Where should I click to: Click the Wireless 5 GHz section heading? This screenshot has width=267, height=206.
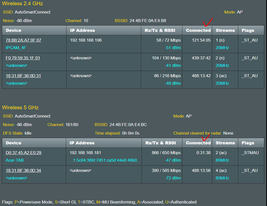[20, 107]
